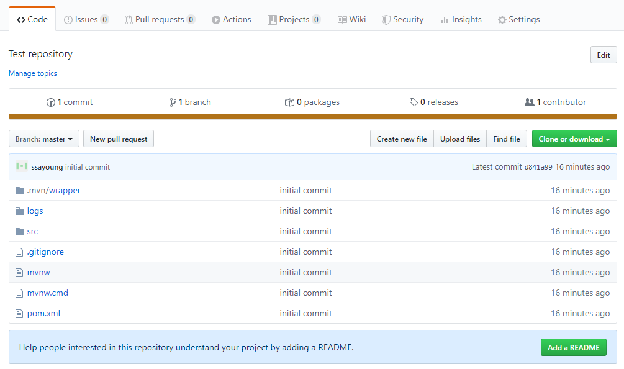The image size is (624, 369).
Task: Open the mvnw file
Action: click(38, 273)
